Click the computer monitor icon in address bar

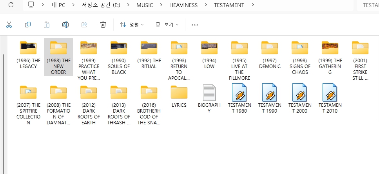pos(31,5)
